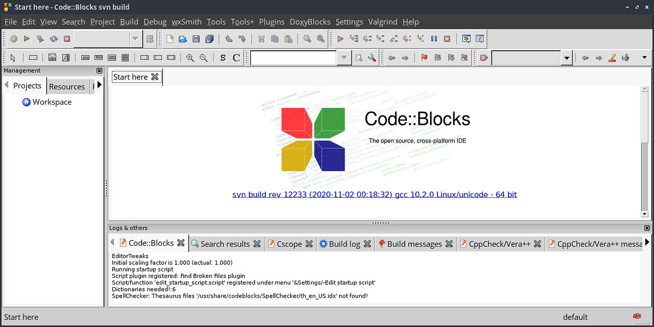
Task: Click the Build gear icon
Action: click(14, 39)
